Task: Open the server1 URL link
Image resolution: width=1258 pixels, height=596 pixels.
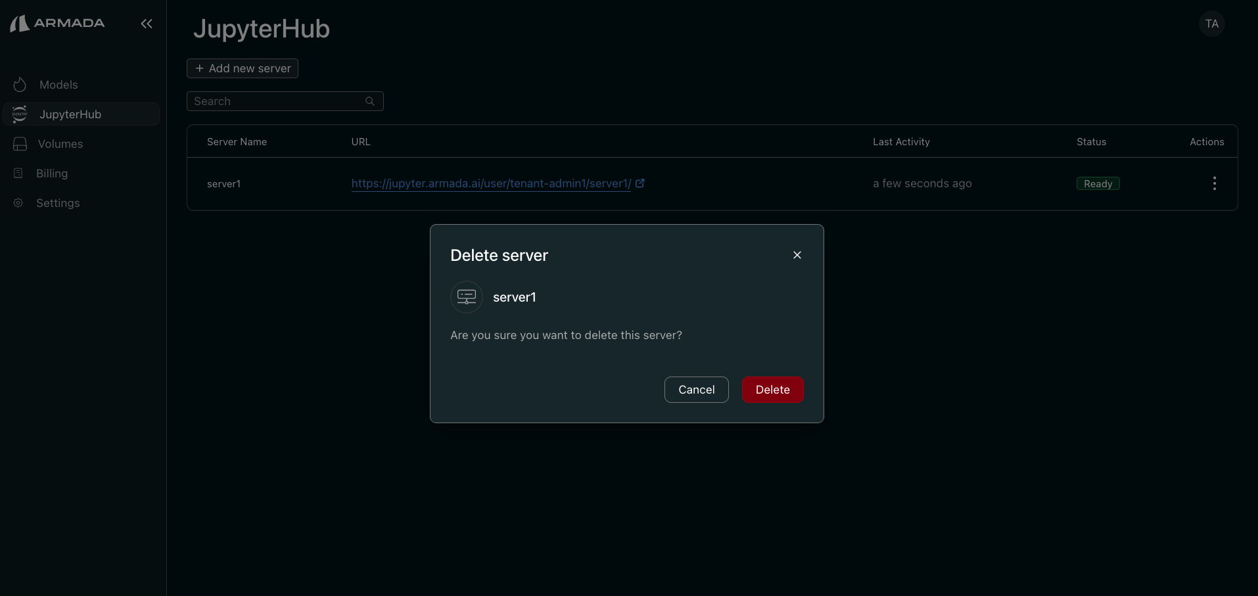Action: (x=490, y=183)
